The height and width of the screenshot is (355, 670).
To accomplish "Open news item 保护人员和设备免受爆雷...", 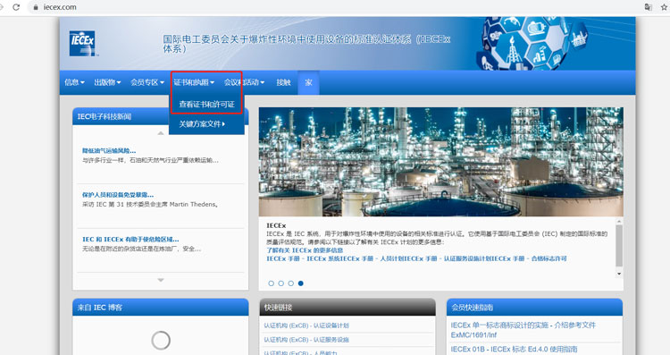I will [118, 195].
